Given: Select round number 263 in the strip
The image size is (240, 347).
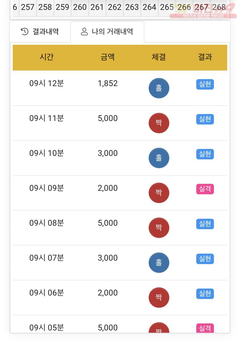Looking at the screenshot, I should click(132, 7).
